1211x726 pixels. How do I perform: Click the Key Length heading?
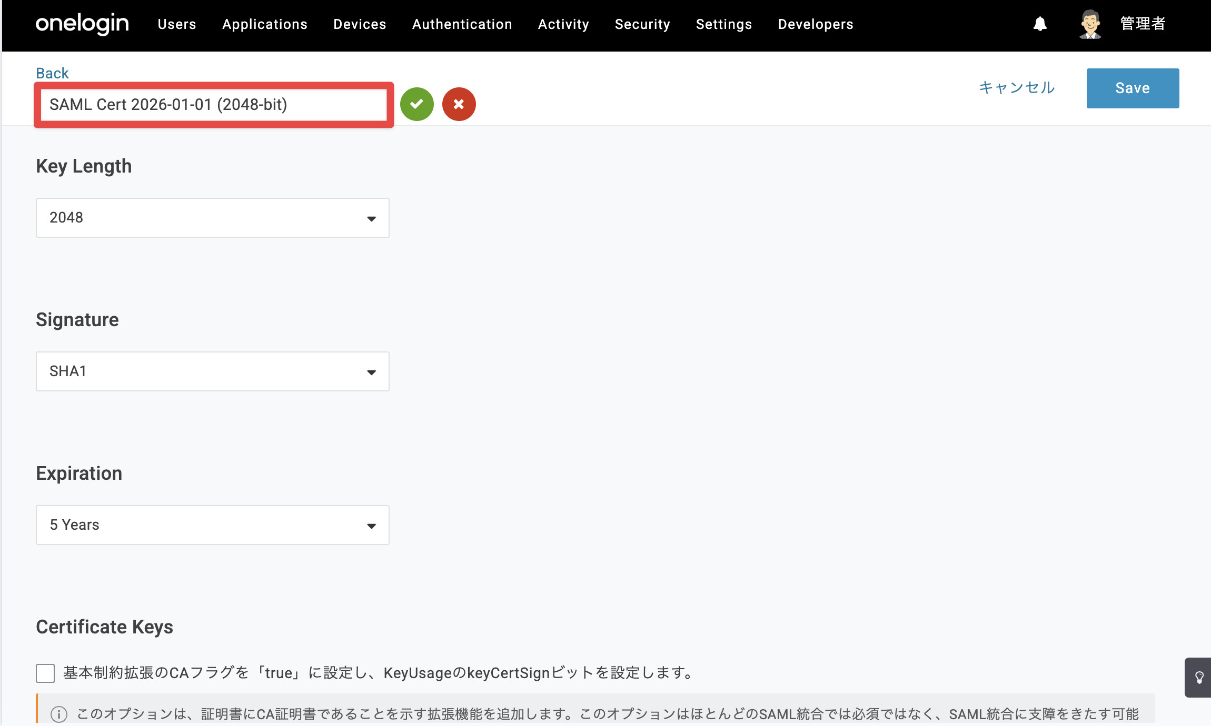tap(84, 166)
